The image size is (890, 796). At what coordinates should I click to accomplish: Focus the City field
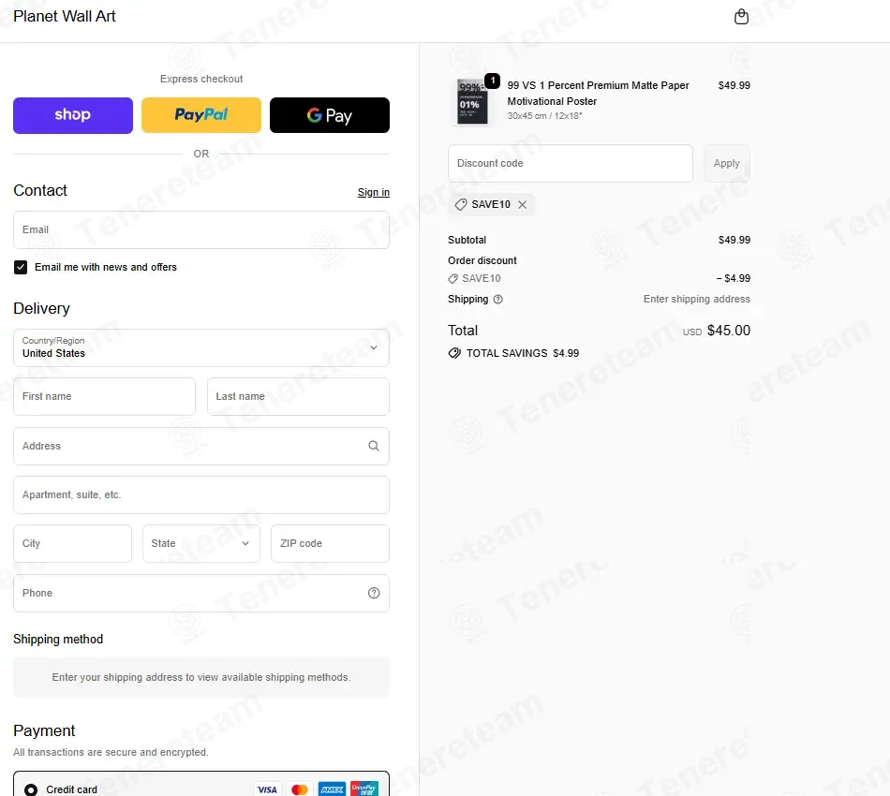[73, 543]
